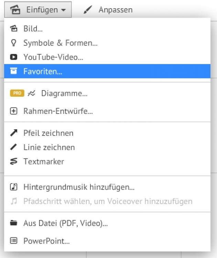217x258 pixels.
Task: Click the archive box icon for Favoriten
Action: tap(14, 72)
